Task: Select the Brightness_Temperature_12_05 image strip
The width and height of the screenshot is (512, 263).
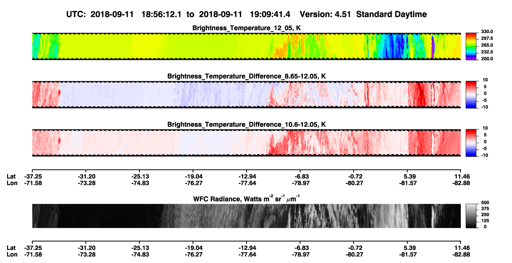Action: [x=246, y=46]
